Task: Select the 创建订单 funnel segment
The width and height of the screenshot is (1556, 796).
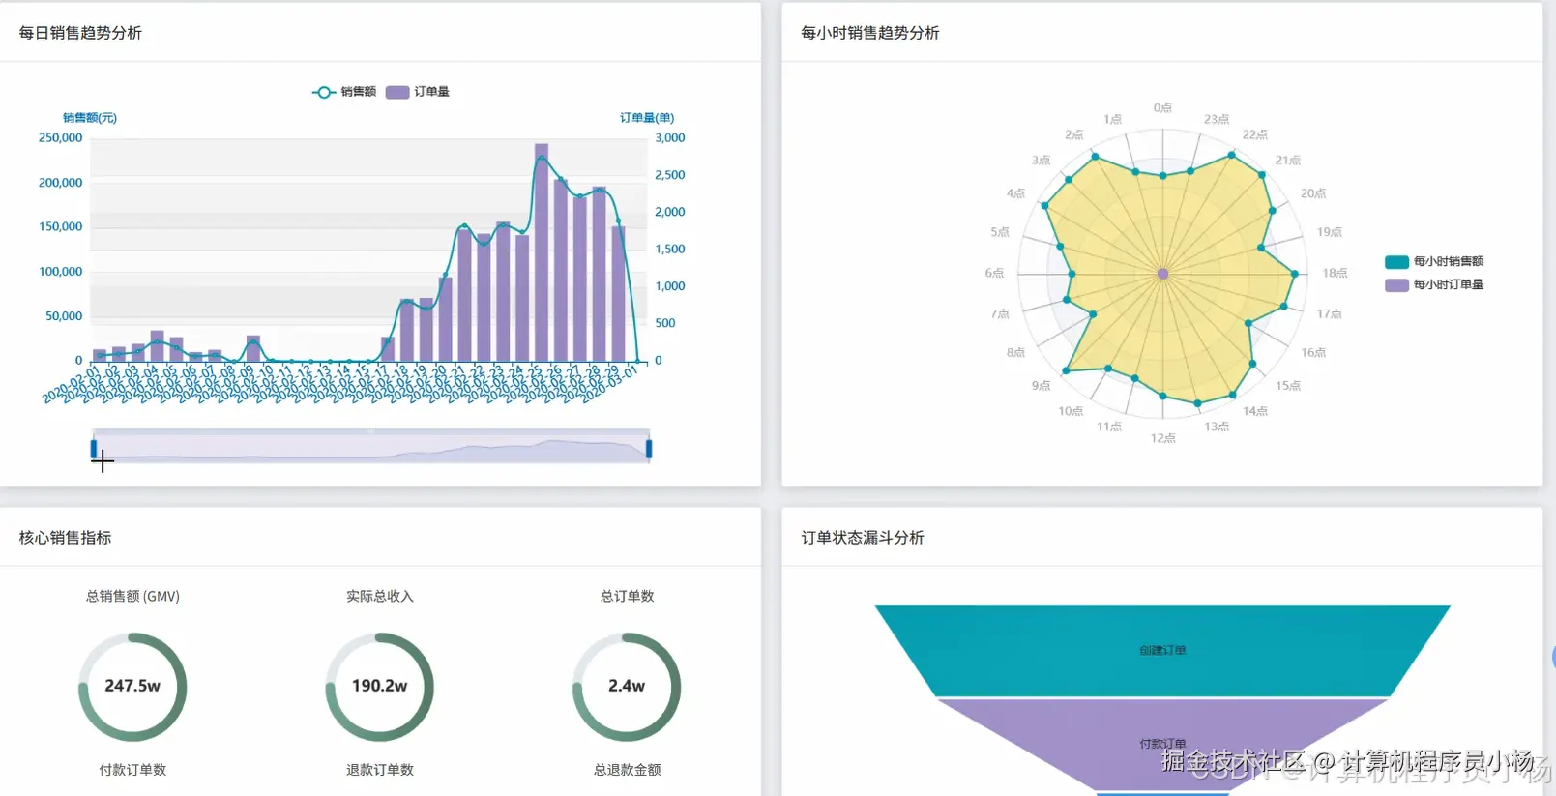Action: click(x=1162, y=650)
